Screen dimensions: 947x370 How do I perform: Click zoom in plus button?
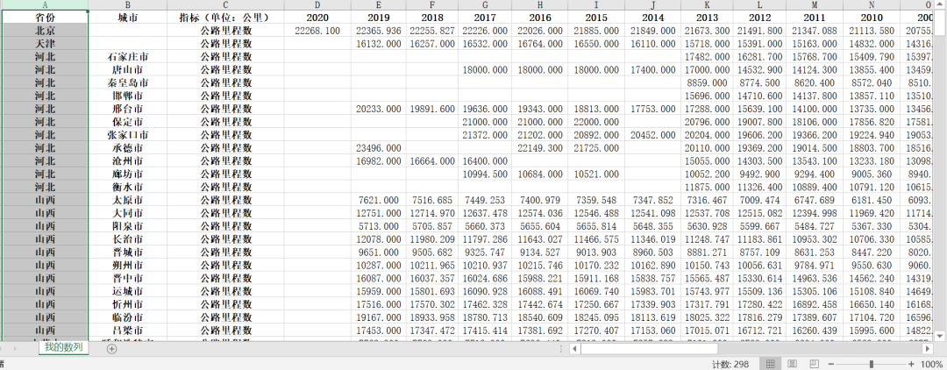(x=911, y=364)
